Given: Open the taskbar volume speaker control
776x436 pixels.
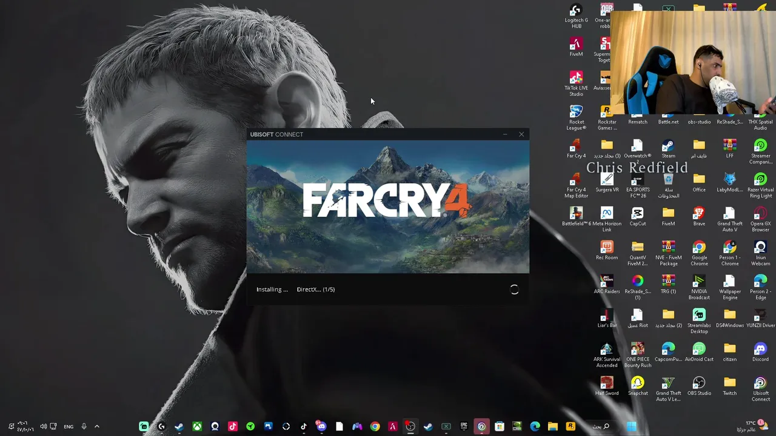Looking at the screenshot, I should pyautogui.click(x=43, y=426).
